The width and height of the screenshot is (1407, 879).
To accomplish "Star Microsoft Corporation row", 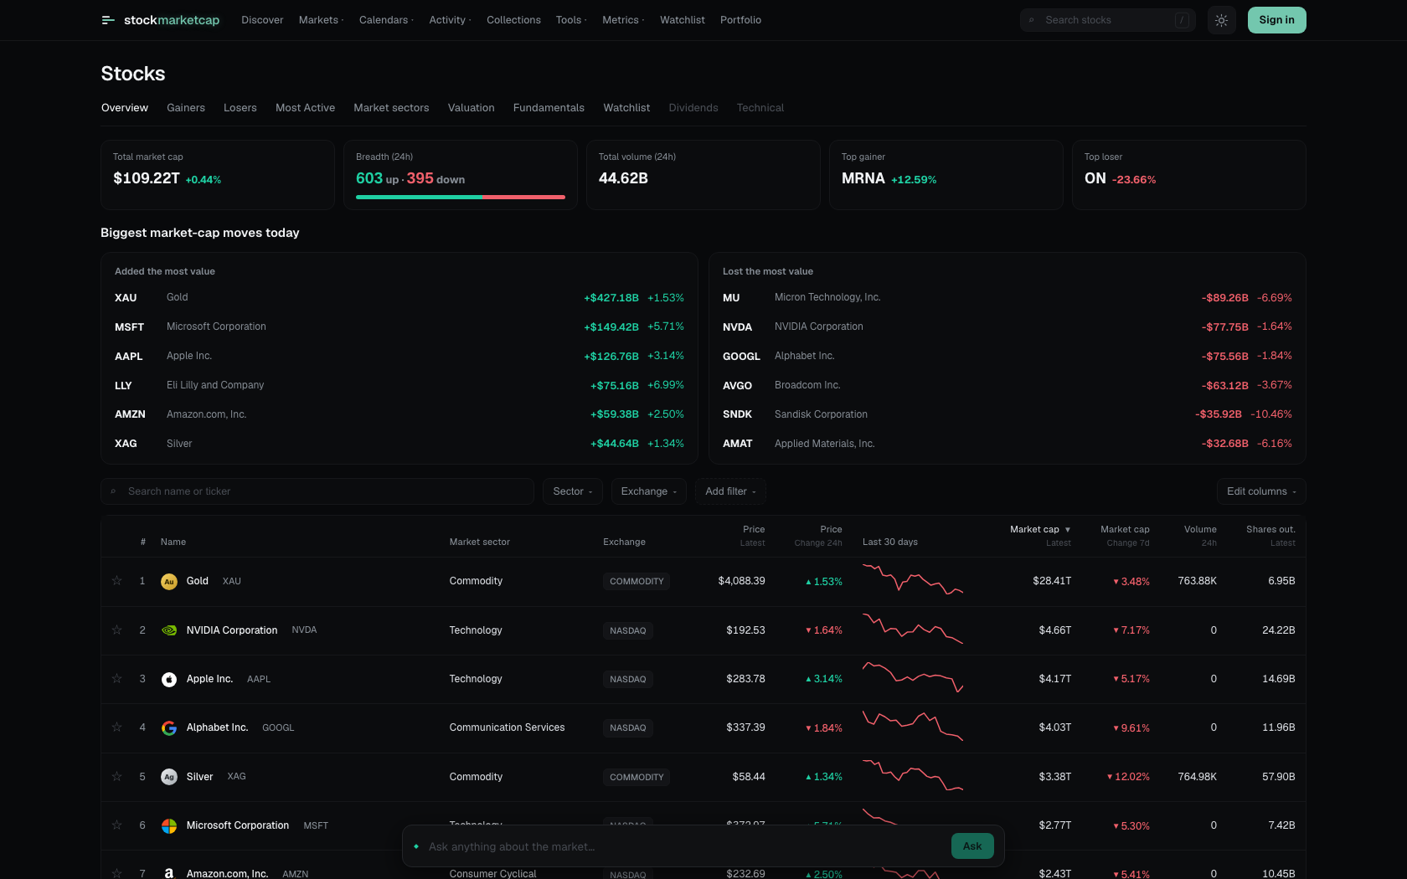I will 117,825.
